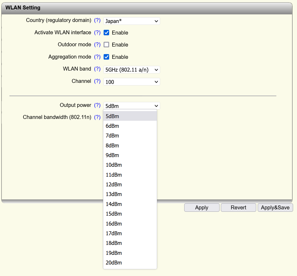Click the Apply&Save button
The width and height of the screenshot is (297, 276).
click(275, 208)
